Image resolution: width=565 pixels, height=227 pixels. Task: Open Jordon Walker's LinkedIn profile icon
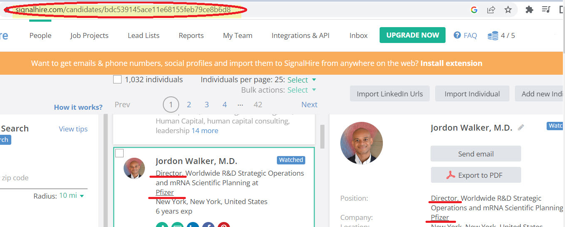[x=193, y=225]
